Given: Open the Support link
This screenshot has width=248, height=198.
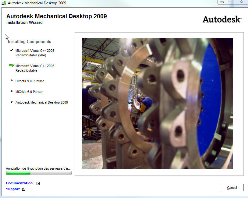Looking at the screenshot, I should click(x=13, y=189).
